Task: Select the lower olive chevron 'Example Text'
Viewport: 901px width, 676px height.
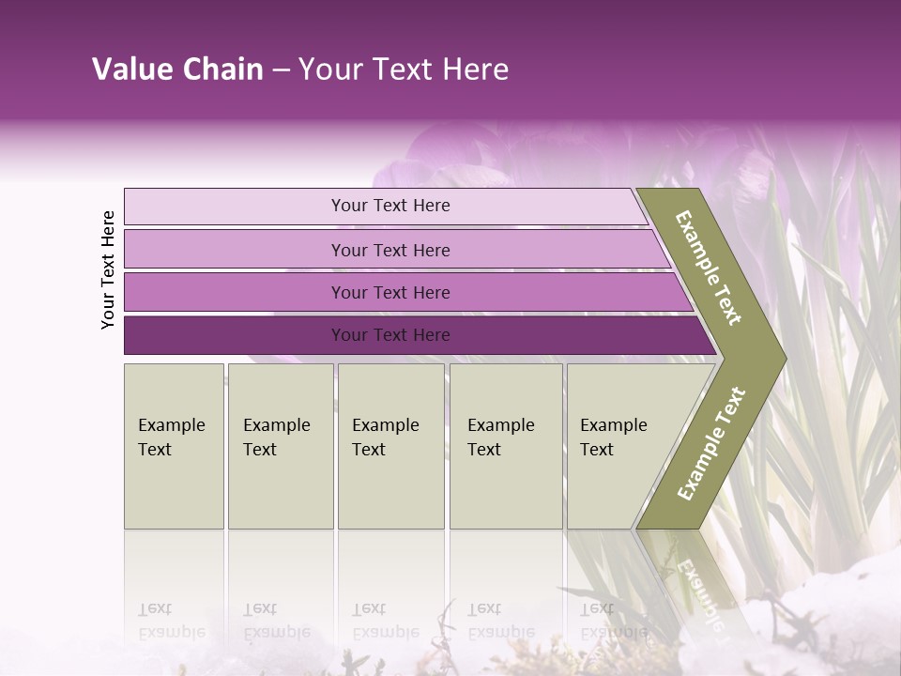Action: pyautogui.click(x=710, y=443)
